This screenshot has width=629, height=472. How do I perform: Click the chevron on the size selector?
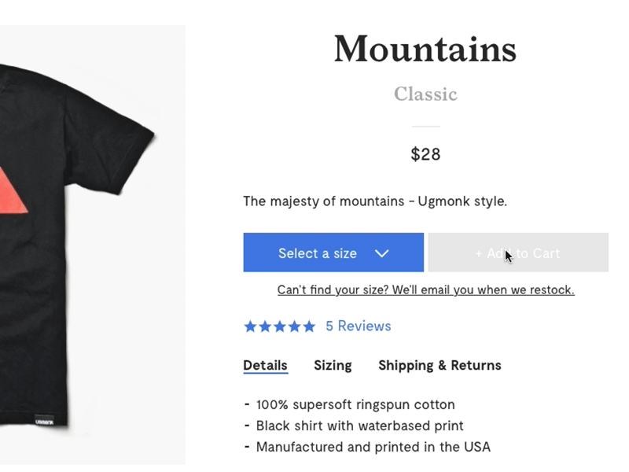point(383,253)
